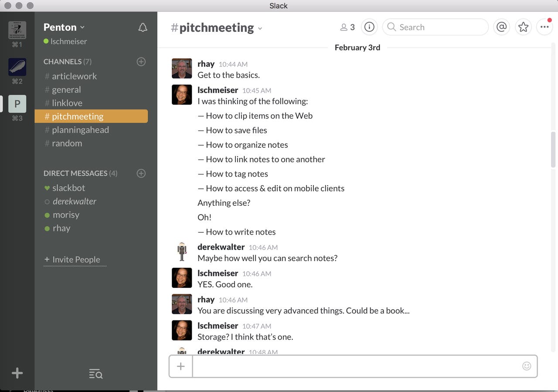
Task: Add a new channel with the plus icon
Action: (x=141, y=61)
